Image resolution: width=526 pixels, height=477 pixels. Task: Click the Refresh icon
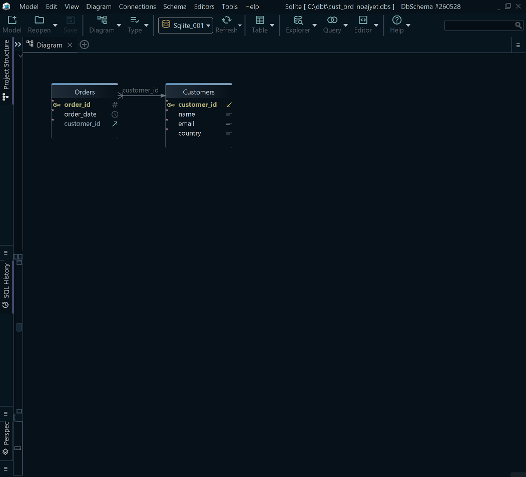point(226,20)
